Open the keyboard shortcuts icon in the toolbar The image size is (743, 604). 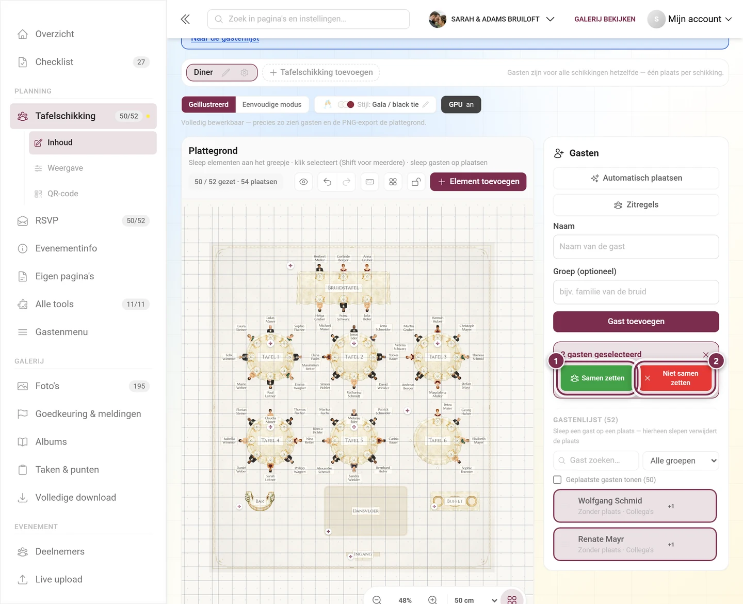point(370,182)
